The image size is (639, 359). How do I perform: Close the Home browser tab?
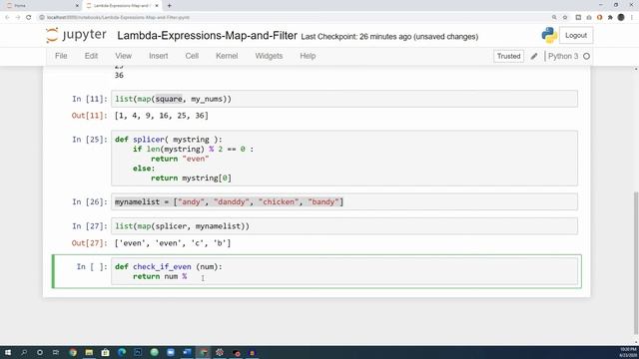tap(77, 6)
